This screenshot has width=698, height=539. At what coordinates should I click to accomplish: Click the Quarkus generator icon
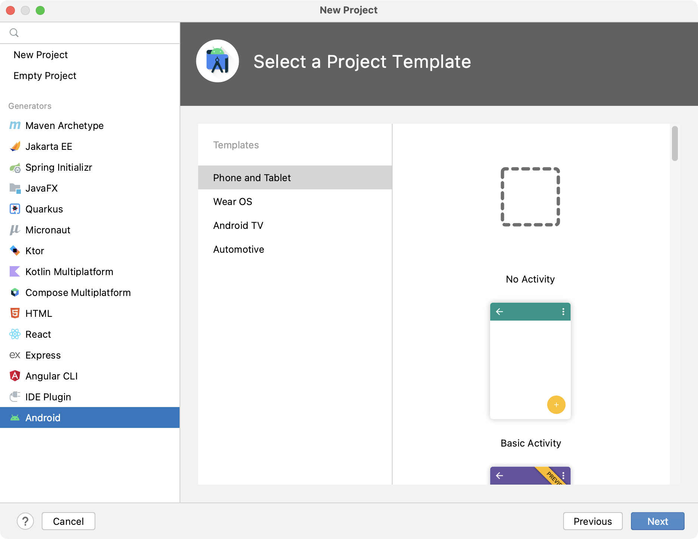point(15,209)
